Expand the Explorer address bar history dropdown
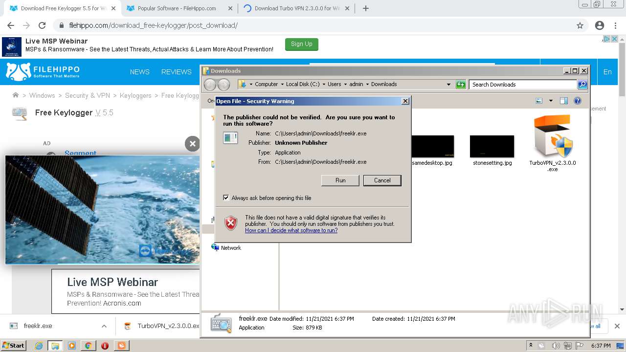Viewport: 626px width, 352px height. point(448,85)
